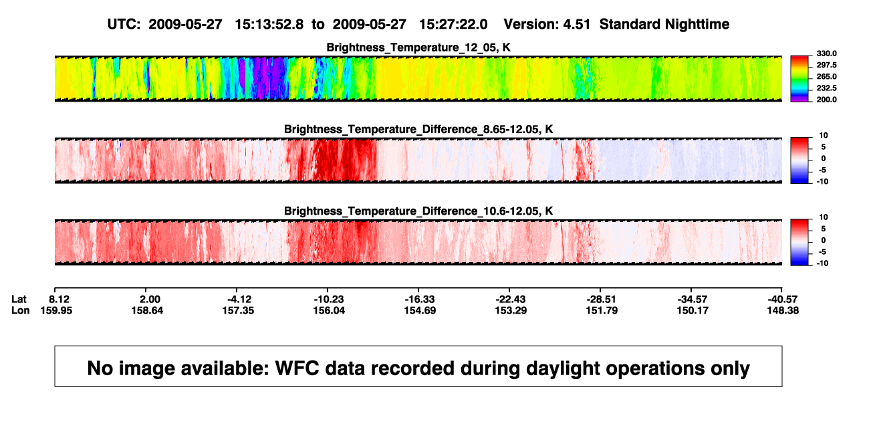Click the 12.05 brightness temperature image strip

click(x=418, y=78)
